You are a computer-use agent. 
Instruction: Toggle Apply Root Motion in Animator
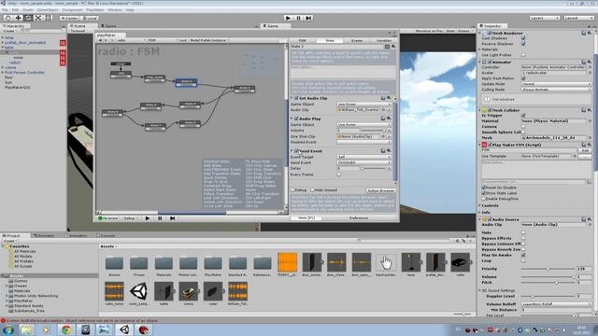[x=523, y=78]
